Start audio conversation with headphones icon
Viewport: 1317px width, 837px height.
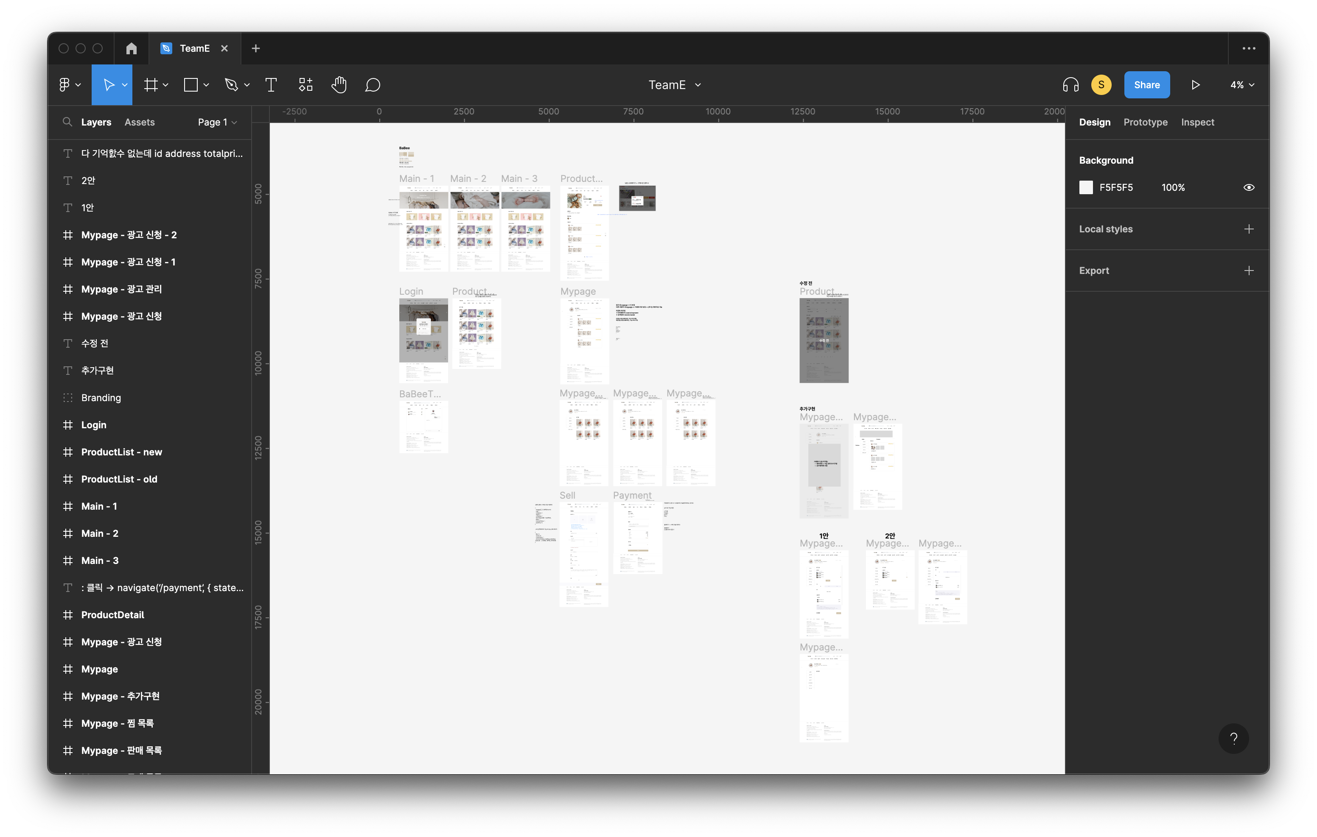[1070, 85]
